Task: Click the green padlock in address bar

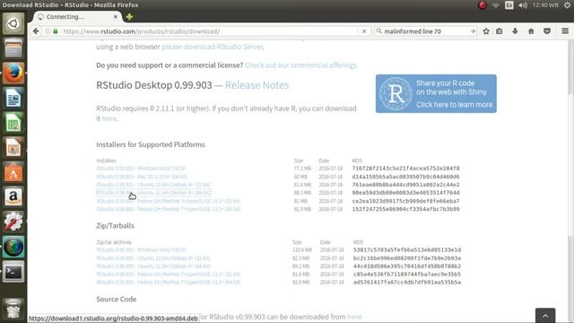Action: click(x=56, y=31)
